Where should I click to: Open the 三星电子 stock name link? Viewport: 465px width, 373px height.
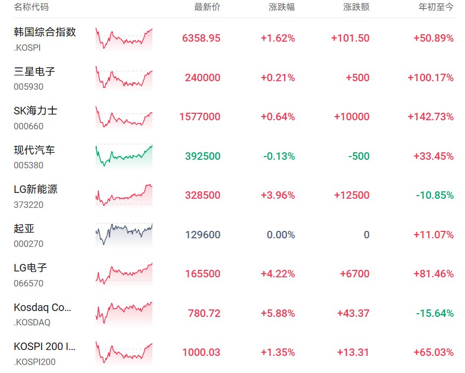34,72
